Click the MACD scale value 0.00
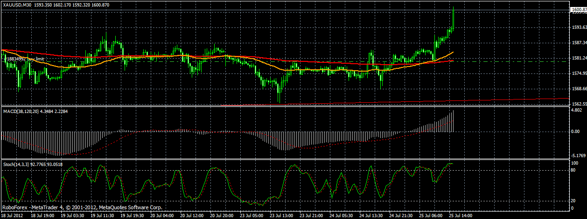 coord(575,131)
